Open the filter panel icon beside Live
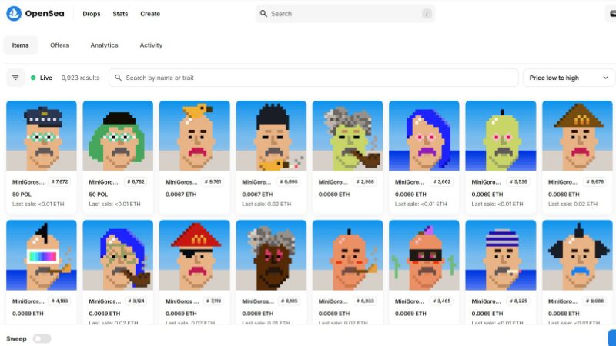The image size is (616, 346). [15, 78]
